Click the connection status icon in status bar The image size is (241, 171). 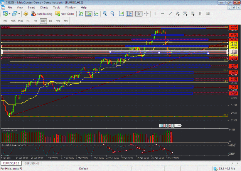coord(215,169)
